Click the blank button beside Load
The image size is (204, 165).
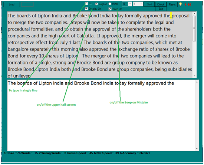click(27, 4)
